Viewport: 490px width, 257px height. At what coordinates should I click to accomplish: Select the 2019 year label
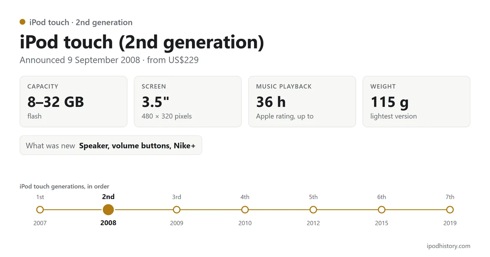click(450, 223)
